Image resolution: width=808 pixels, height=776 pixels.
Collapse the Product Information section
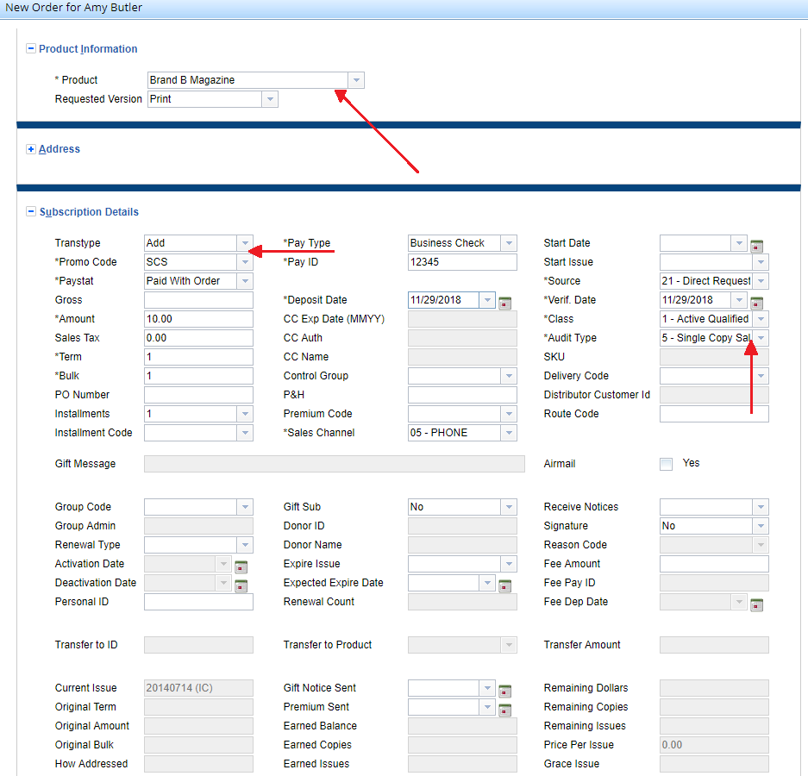[x=31, y=49]
